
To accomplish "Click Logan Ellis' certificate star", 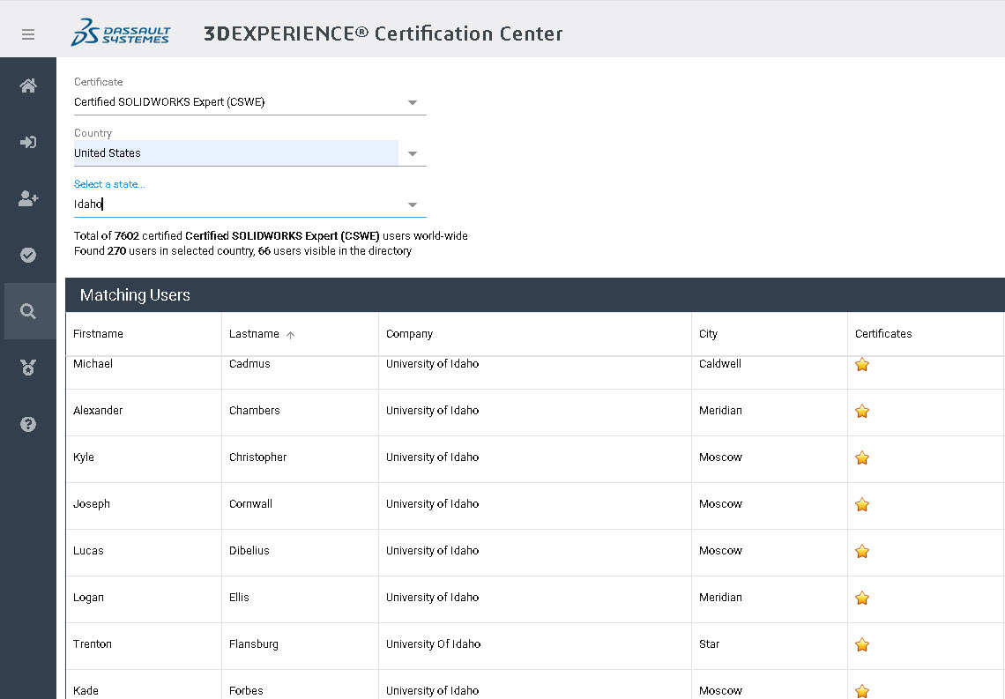I will [x=862, y=599].
